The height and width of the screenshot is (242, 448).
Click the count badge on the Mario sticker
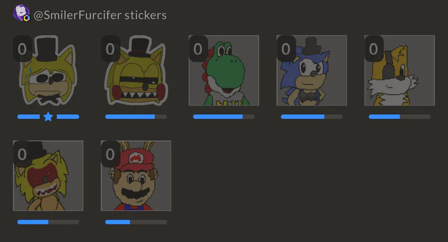(x=111, y=154)
